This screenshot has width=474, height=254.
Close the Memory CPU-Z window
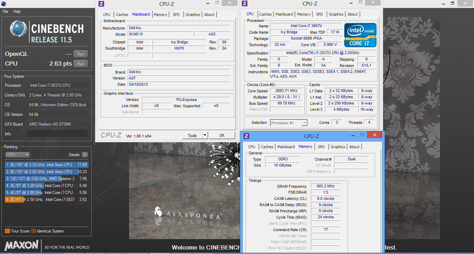tap(374, 135)
